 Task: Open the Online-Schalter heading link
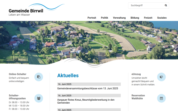[x=18, y=74]
